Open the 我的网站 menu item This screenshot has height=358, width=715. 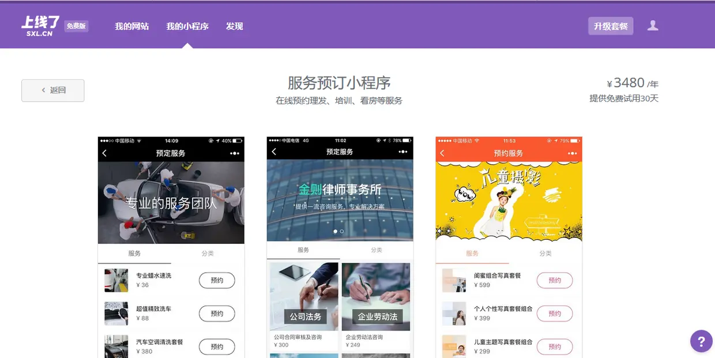[131, 26]
